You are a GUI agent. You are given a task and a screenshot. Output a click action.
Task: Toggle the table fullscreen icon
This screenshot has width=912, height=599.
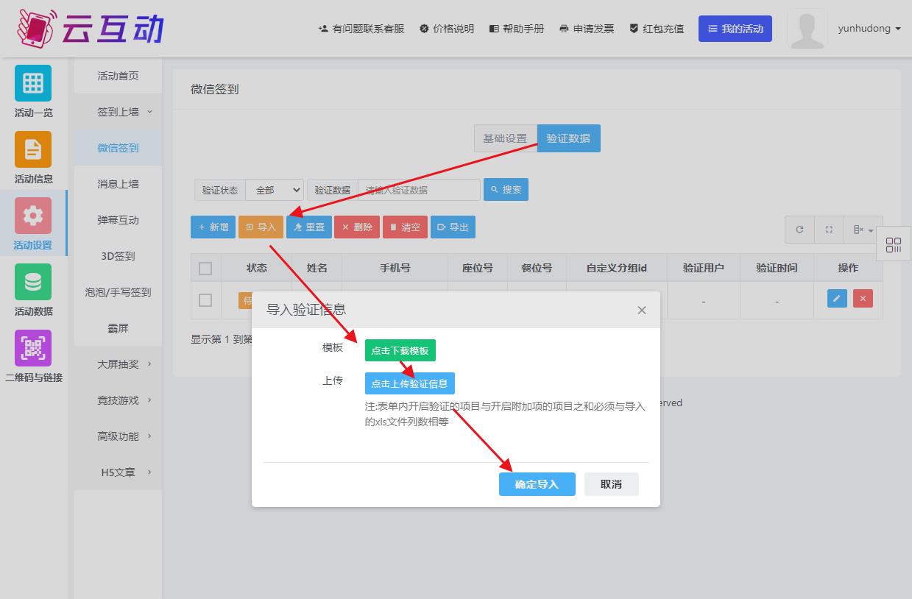tap(829, 230)
